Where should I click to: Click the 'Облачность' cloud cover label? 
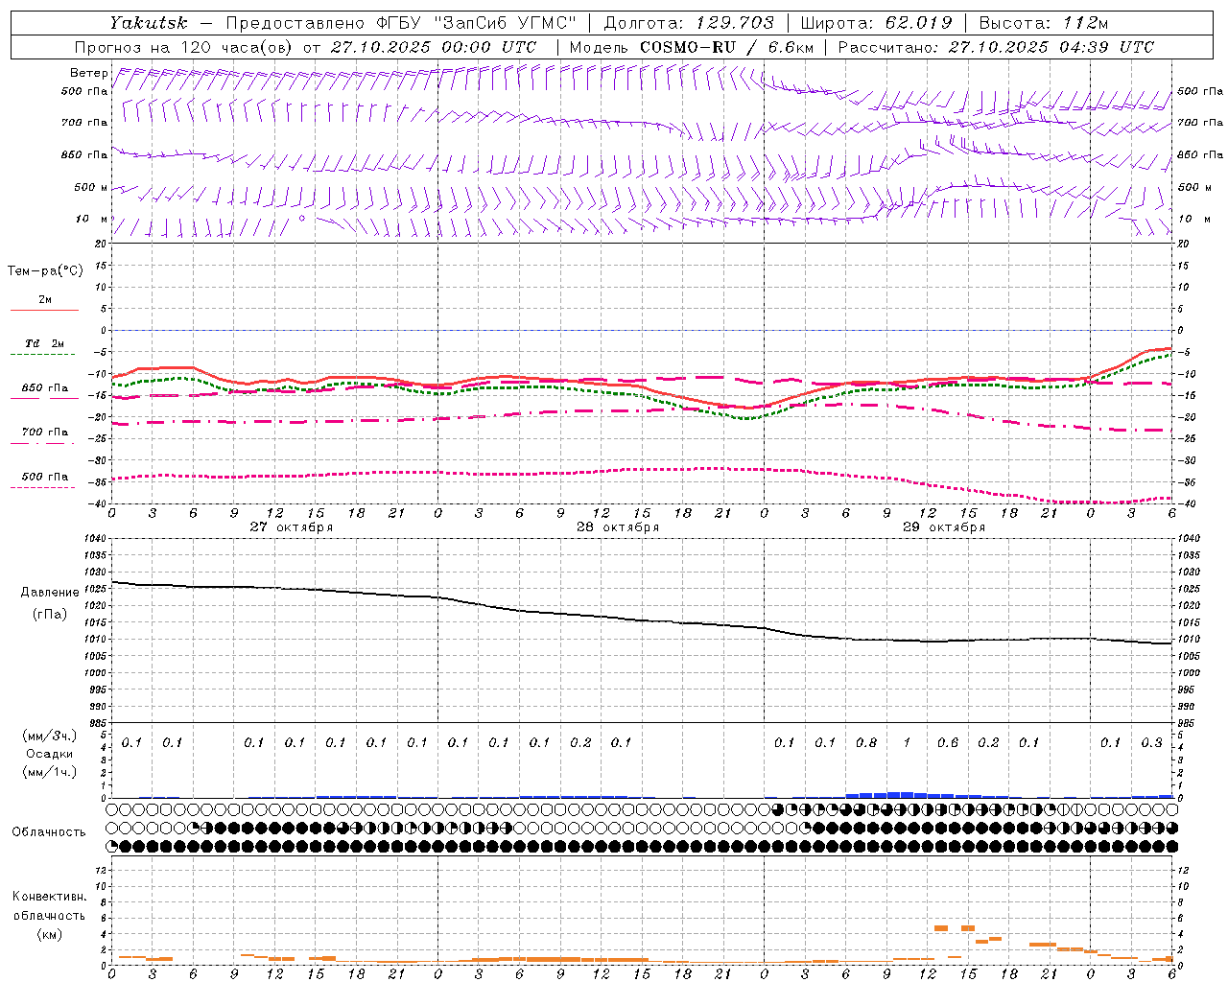coord(49,832)
